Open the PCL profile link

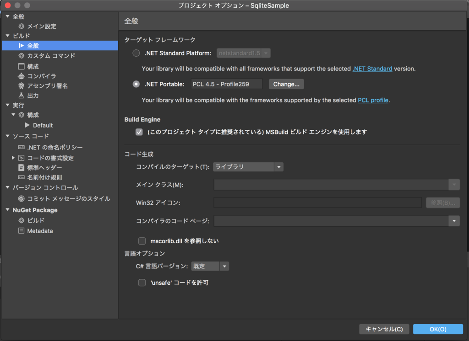[x=373, y=100]
